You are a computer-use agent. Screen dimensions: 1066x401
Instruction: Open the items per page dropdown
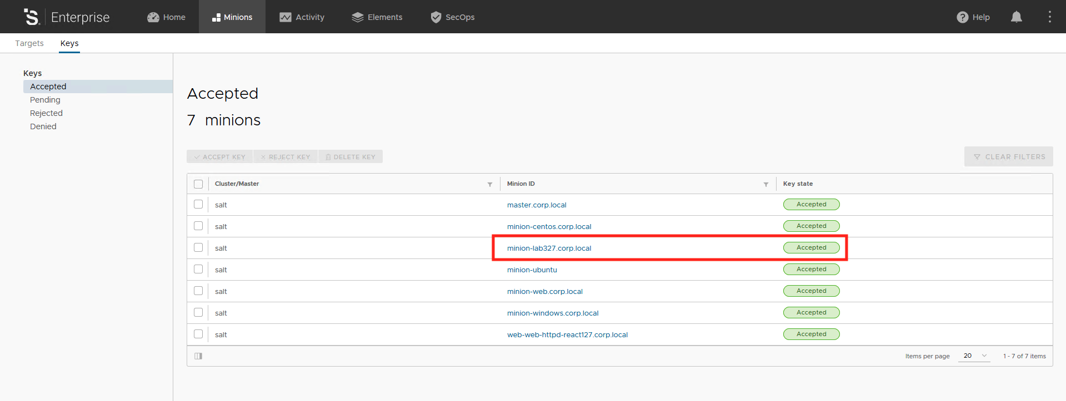(974, 356)
